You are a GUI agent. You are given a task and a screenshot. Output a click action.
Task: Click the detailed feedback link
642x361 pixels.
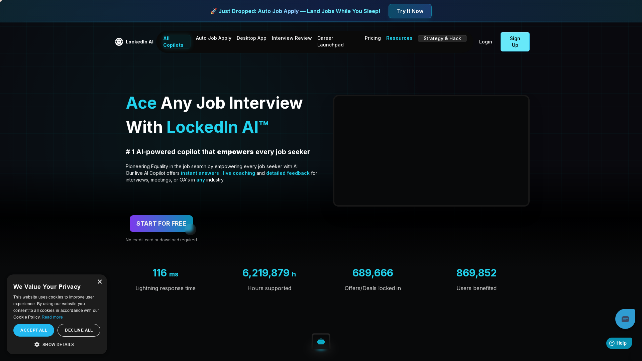[288, 173]
